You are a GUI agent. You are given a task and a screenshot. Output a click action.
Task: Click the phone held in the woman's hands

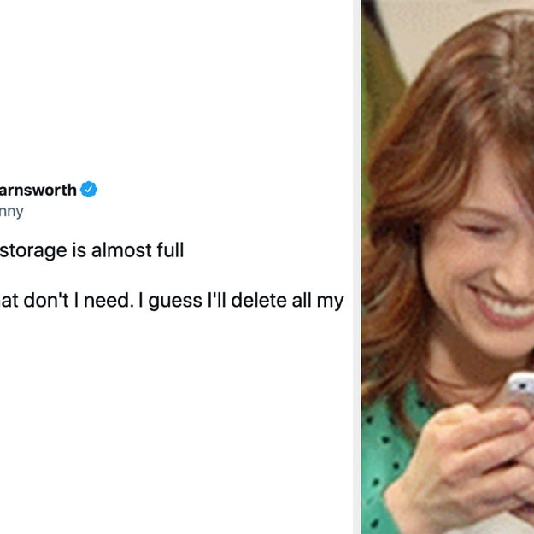[519, 393]
